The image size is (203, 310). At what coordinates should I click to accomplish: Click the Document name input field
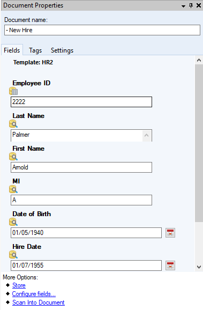click(x=102, y=30)
